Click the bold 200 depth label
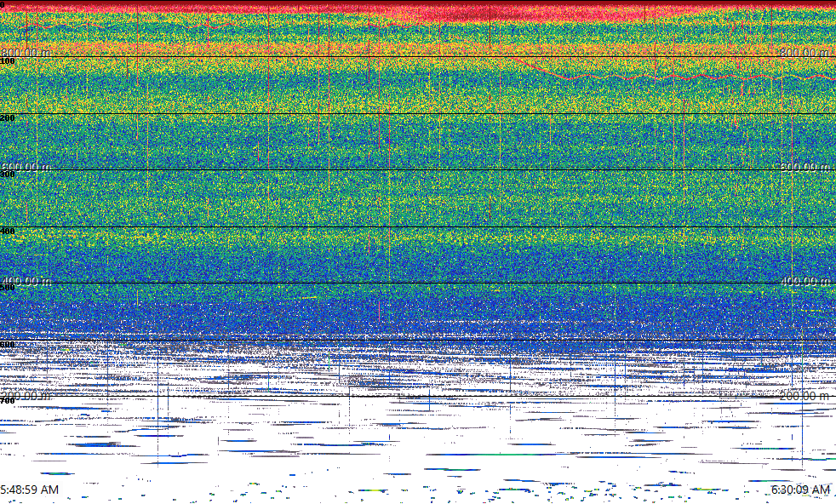This screenshot has width=836, height=504. point(8,117)
